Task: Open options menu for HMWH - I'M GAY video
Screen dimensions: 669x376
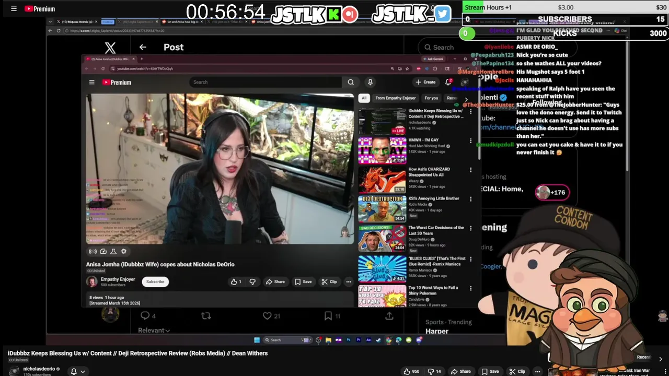Action: pos(470,140)
